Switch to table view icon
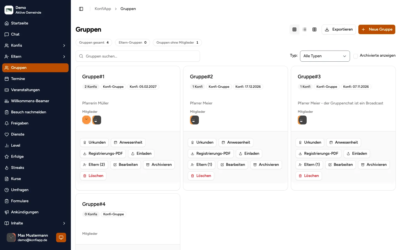400x250 pixels. [x=314, y=29]
